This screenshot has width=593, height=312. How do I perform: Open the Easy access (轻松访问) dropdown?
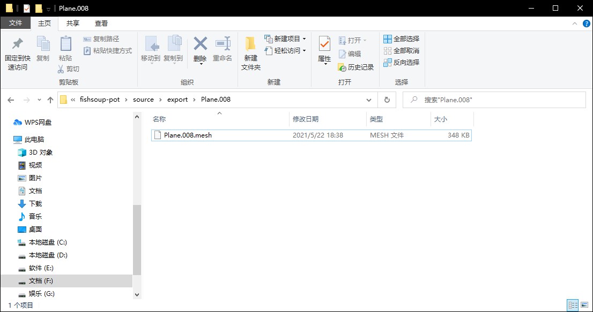[285, 50]
